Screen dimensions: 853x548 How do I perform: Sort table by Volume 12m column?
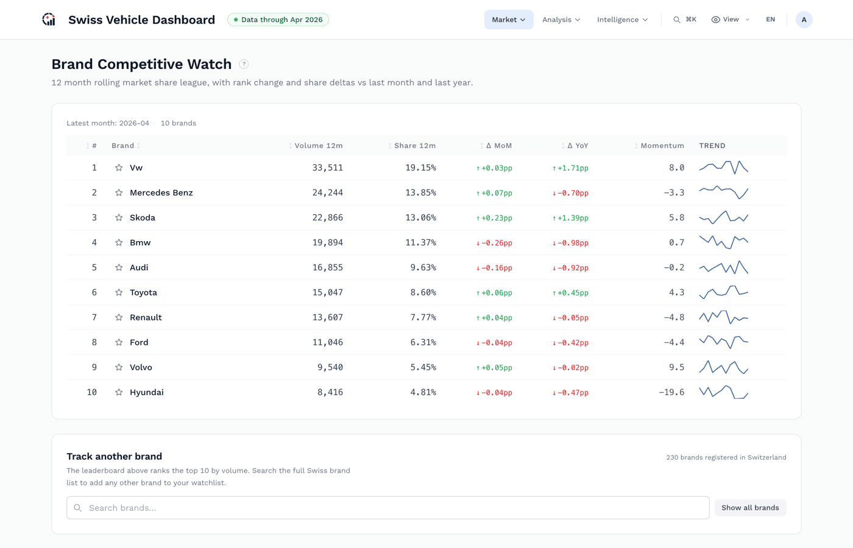(x=316, y=146)
